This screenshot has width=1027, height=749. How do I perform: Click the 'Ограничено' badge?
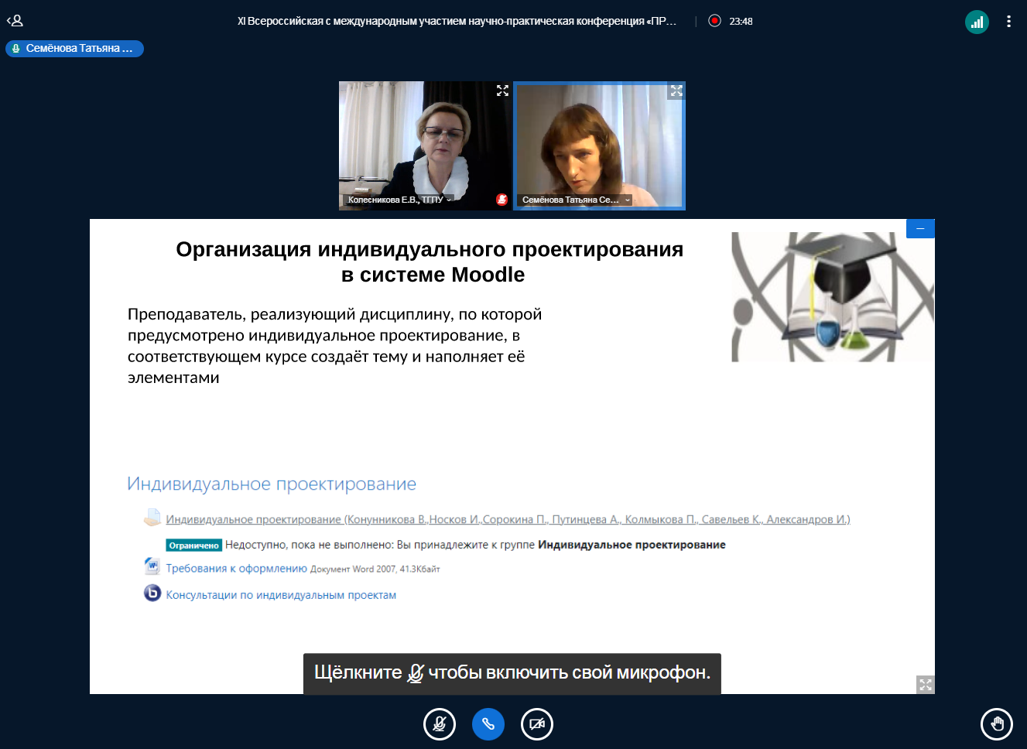[193, 546]
